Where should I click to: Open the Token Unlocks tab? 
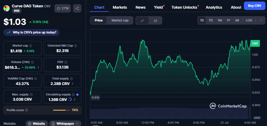184,8
